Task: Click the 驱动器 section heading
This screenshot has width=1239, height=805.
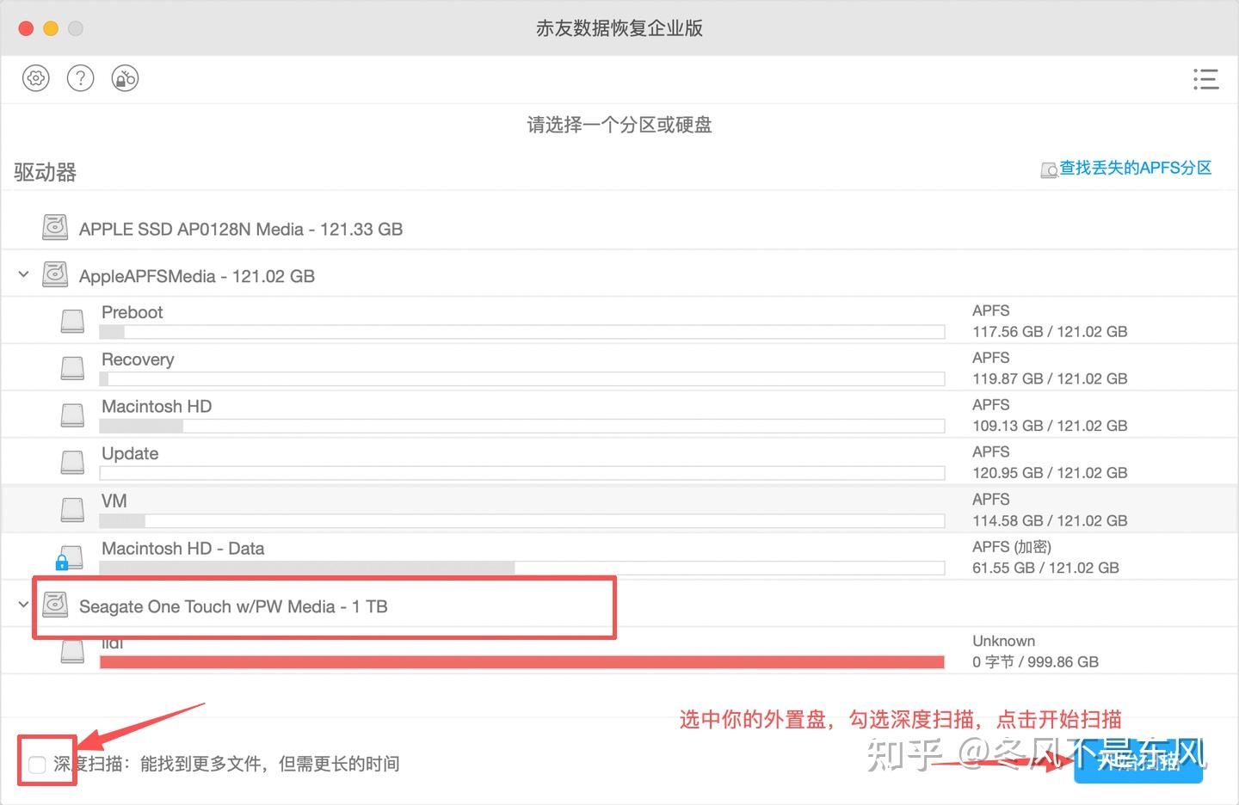Action: [46, 173]
